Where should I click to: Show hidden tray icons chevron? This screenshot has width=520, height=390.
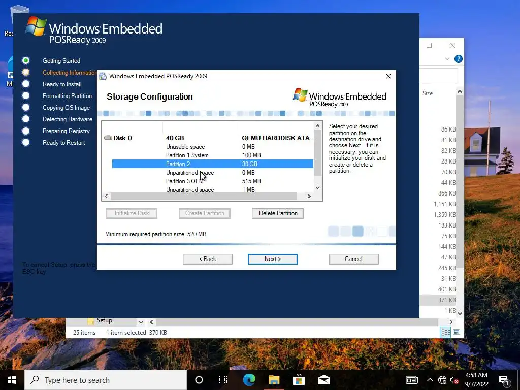coord(430,380)
